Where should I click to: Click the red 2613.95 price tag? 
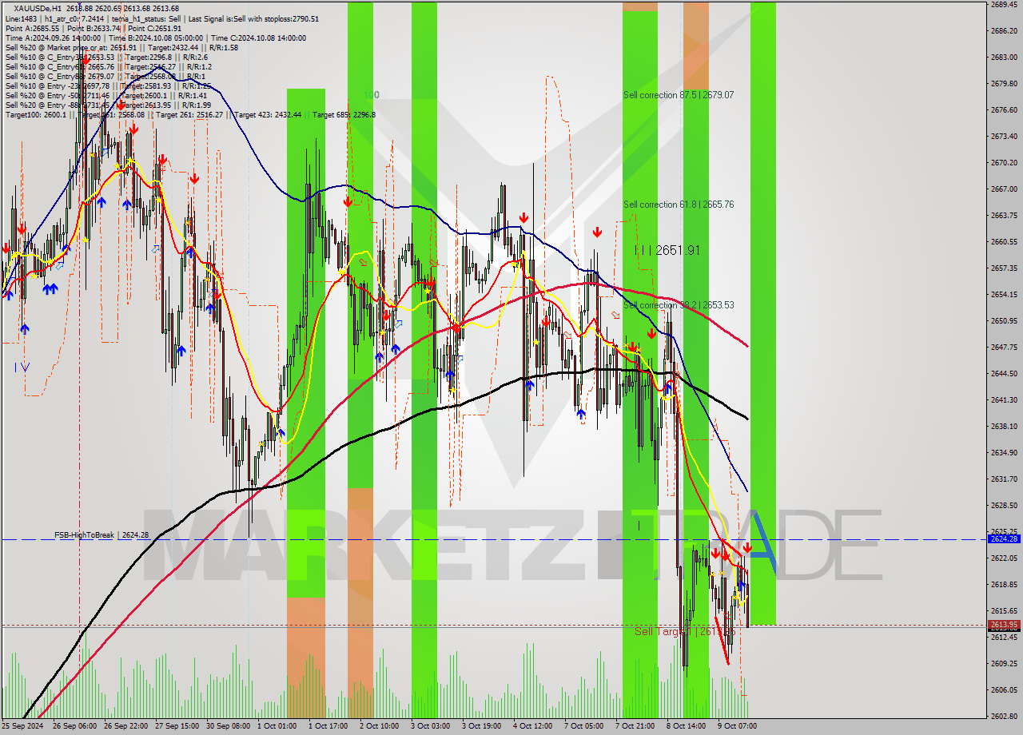[x=1003, y=625]
